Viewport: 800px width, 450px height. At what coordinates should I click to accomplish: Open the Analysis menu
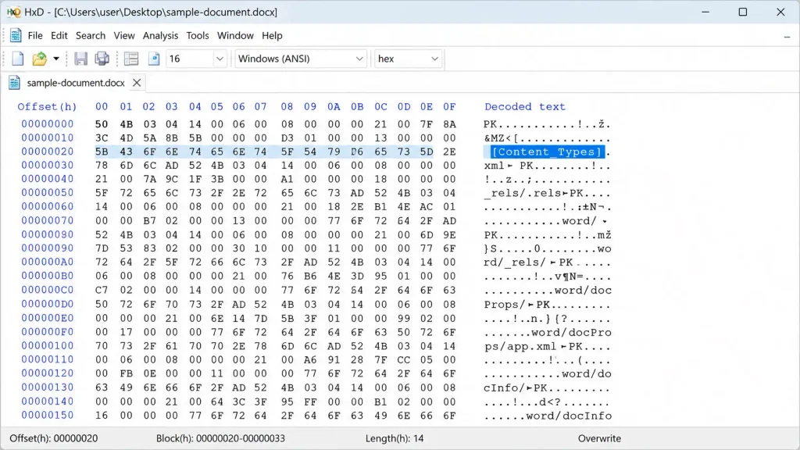click(x=160, y=36)
